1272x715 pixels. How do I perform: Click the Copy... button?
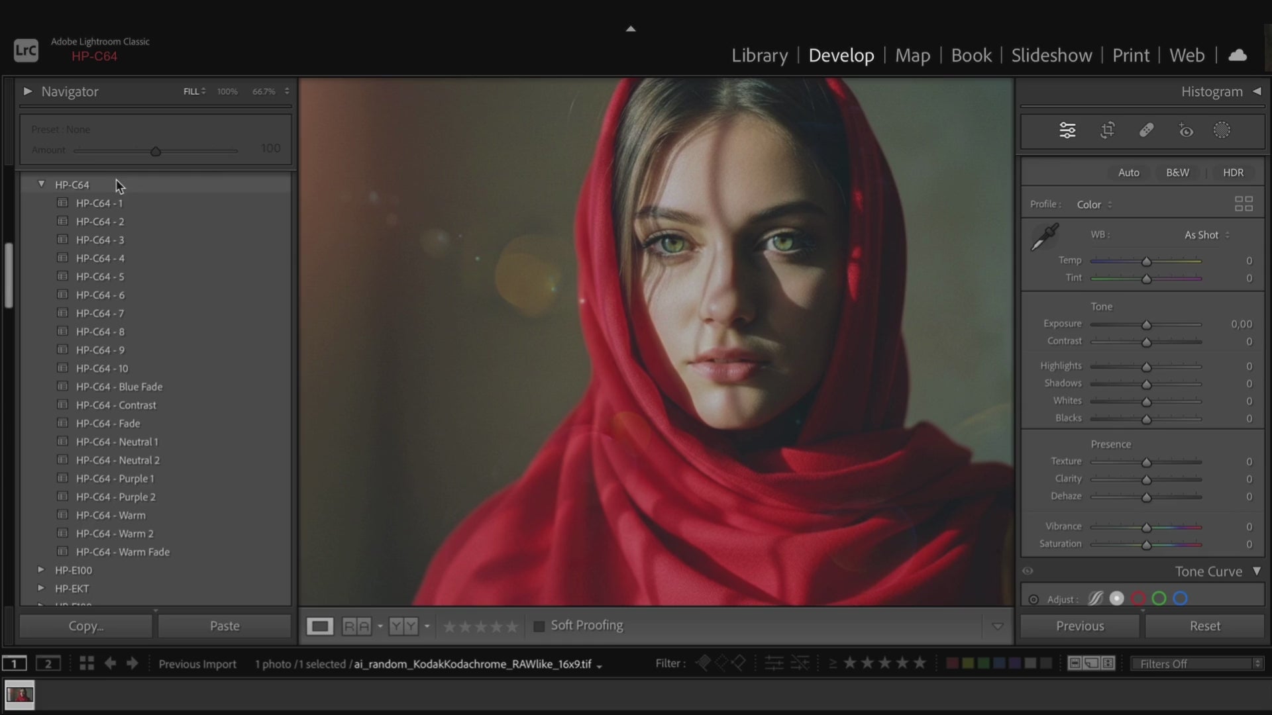(x=86, y=626)
